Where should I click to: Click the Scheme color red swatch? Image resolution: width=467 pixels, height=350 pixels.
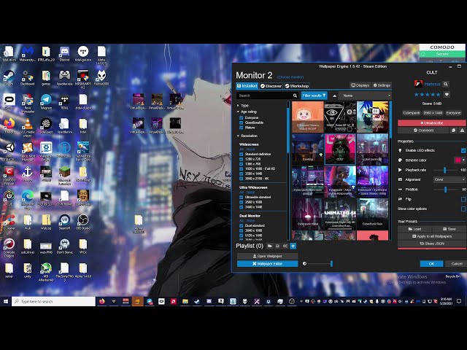[458, 160]
